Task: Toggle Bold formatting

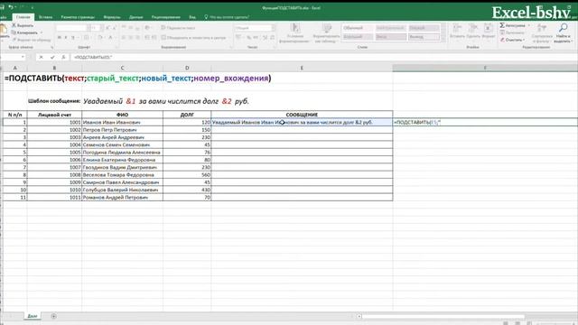Action: click(60, 37)
